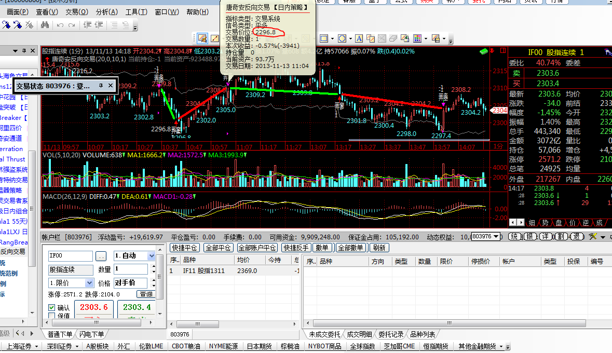Toggle the 确认 checkbox
The image size is (612, 353).
click(x=51, y=307)
